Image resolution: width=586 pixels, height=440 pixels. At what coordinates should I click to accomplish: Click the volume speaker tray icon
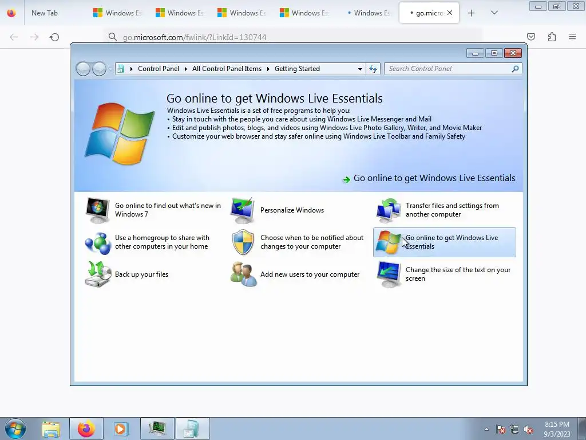point(528,429)
